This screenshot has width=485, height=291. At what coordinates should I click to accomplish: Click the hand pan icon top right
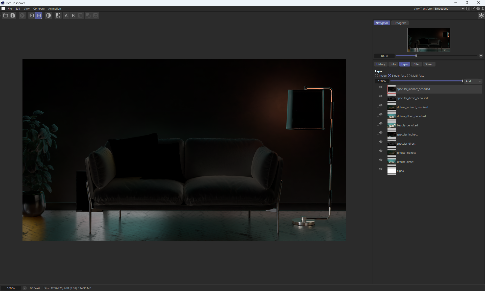478,9
